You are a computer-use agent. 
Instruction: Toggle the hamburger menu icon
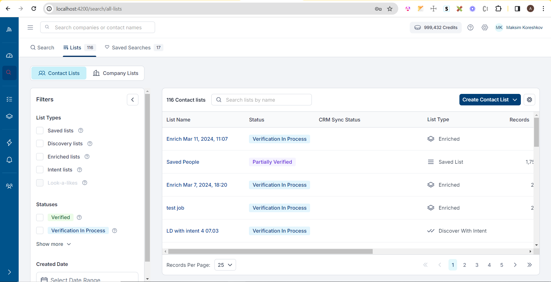30,28
